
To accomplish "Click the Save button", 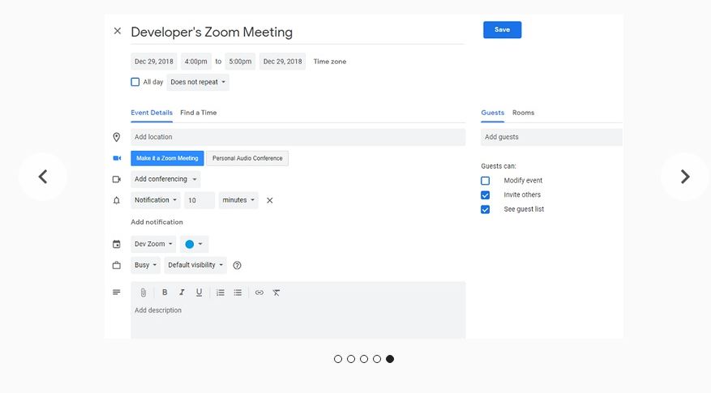I will pos(503,29).
